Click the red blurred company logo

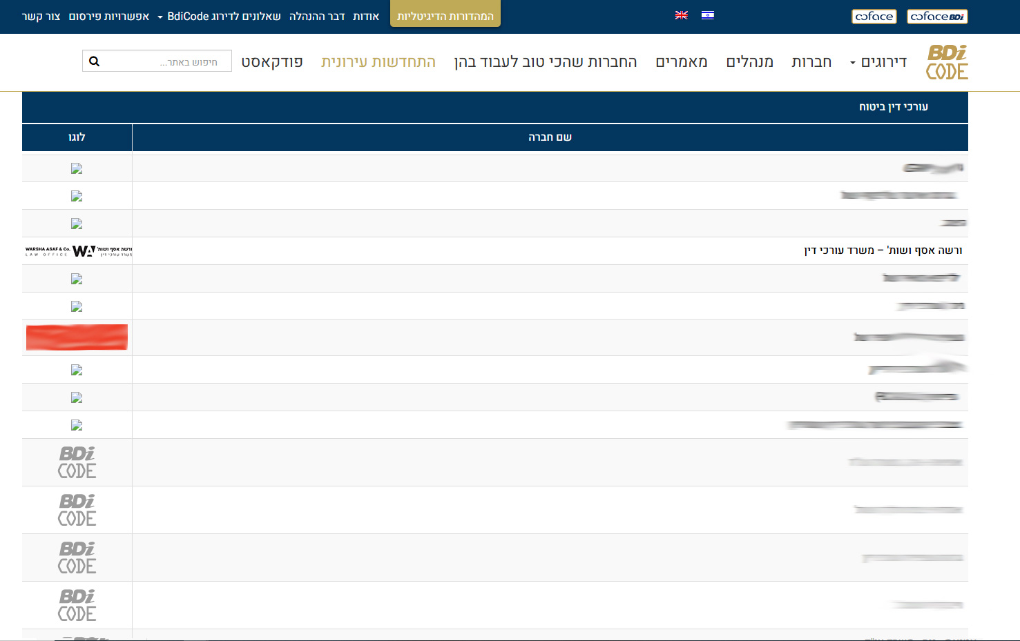point(77,337)
